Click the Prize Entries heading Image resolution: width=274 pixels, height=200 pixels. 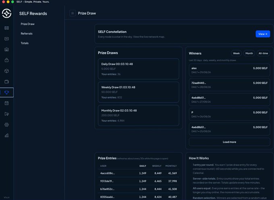107,158
